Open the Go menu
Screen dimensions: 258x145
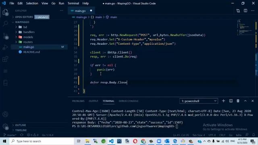pyautogui.click(x=53, y=3)
